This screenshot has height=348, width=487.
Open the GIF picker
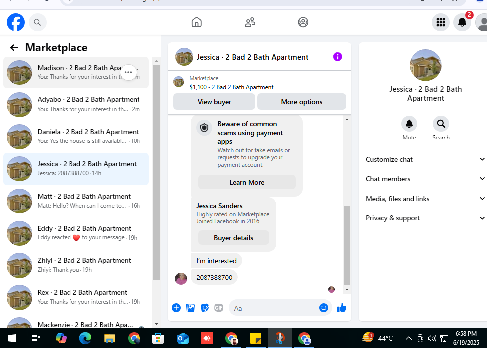(x=218, y=308)
